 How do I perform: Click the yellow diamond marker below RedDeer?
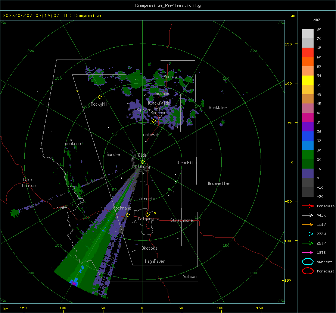pos(153,121)
